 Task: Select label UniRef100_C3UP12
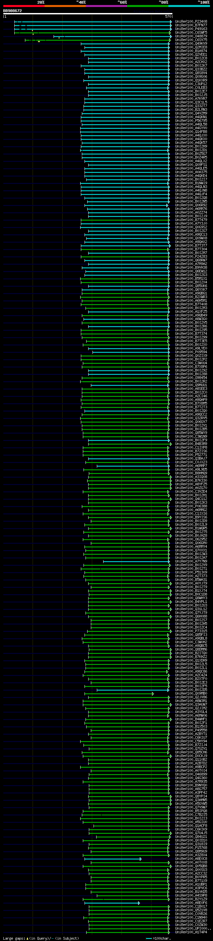coord(191,84)
